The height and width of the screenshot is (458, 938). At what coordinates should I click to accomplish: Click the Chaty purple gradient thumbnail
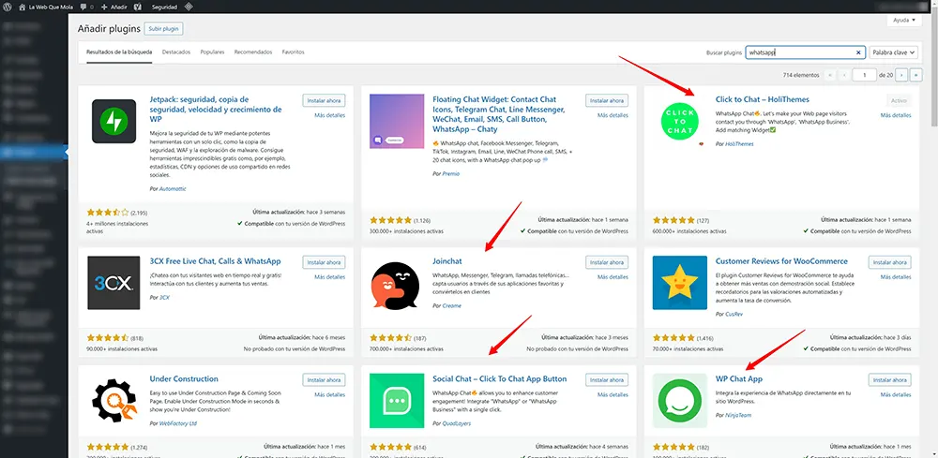(x=397, y=121)
